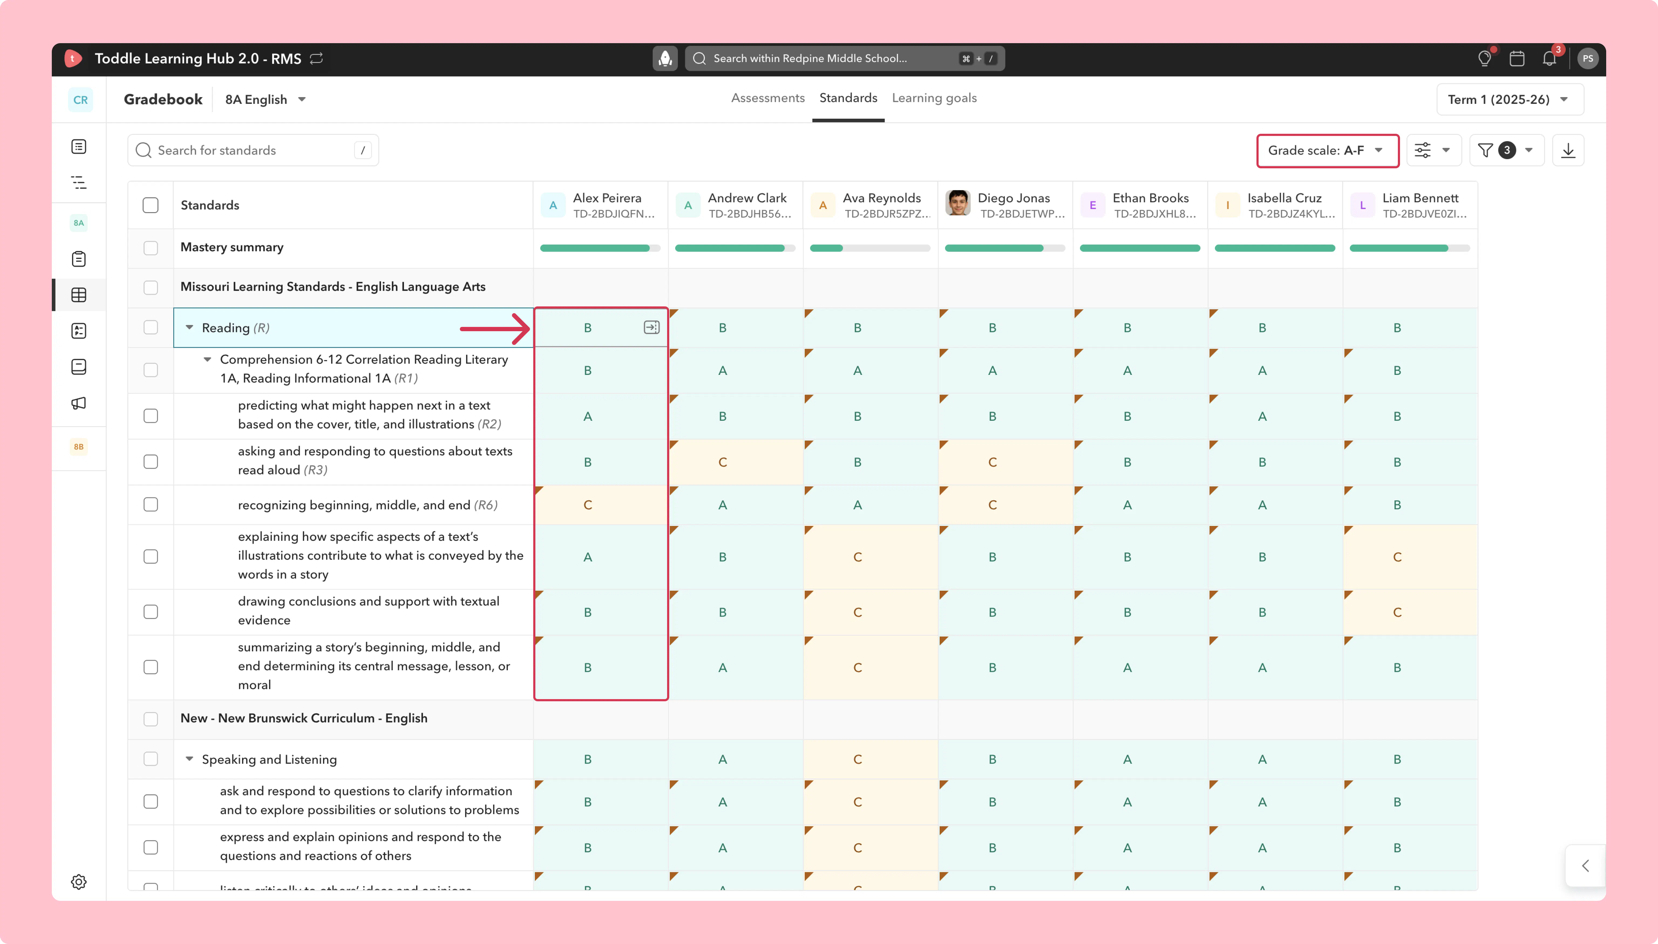Open the gradebook table icon in sidebar
Viewport: 1658px width, 944px height.
(x=79, y=295)
